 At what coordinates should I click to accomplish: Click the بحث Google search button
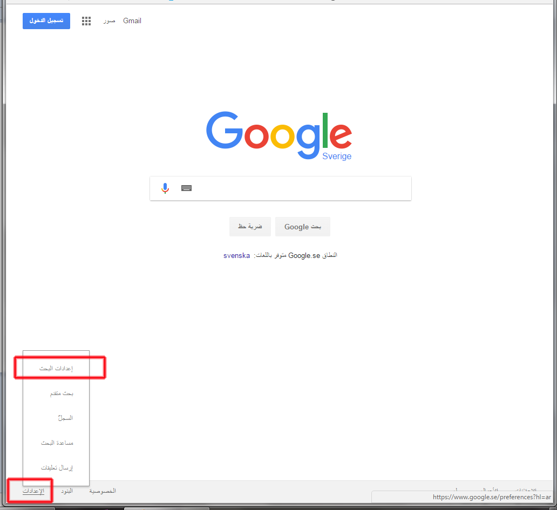(303, 227)
